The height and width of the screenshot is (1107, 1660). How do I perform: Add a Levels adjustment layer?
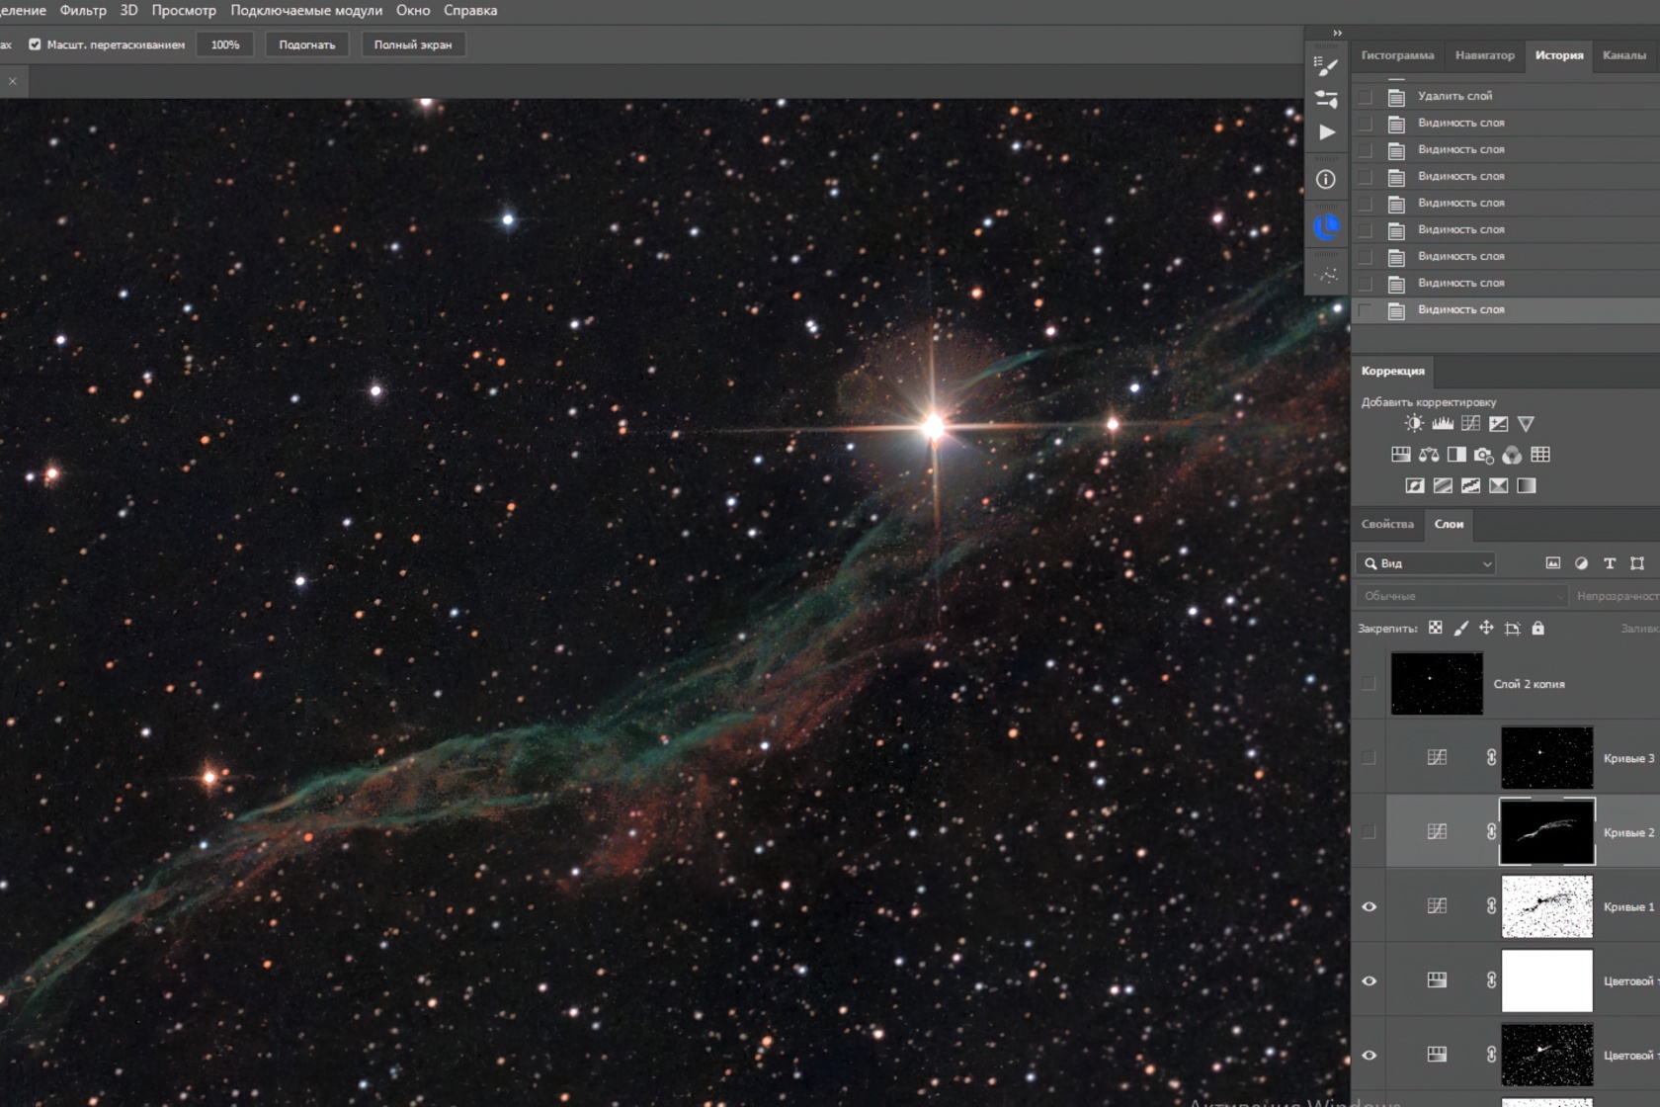(1443, 423)
